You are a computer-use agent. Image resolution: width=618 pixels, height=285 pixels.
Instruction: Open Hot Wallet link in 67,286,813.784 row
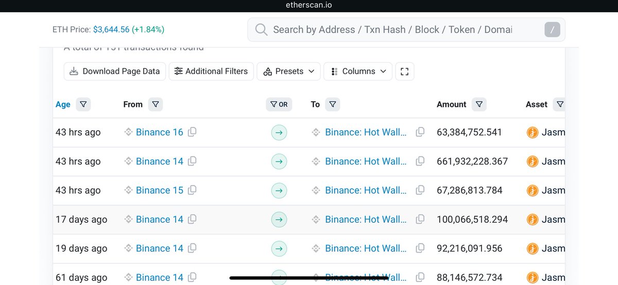366,190
